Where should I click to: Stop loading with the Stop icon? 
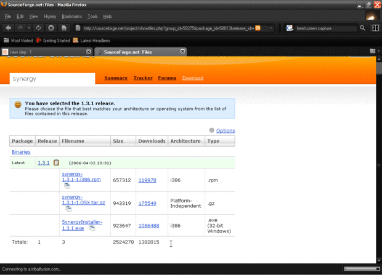pyautogui.click(x=51, y=28)
